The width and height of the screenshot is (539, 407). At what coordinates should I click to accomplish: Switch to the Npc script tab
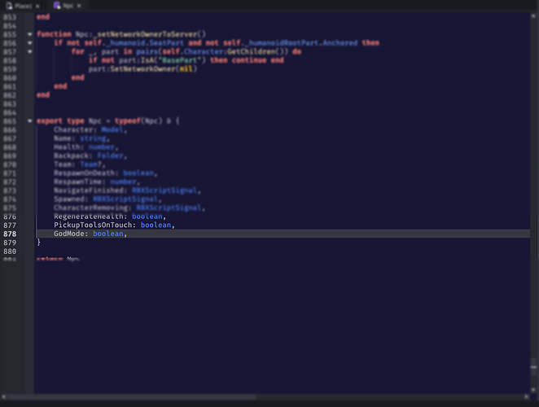click(x=68, y=6)
